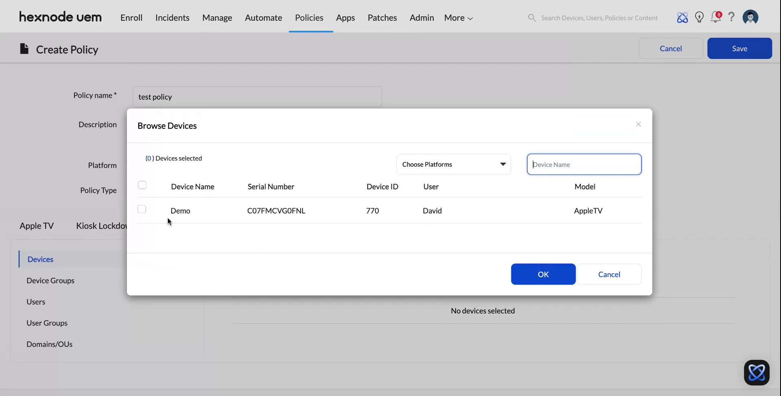The width and height of the screenshot is (781, 396).
Task: Click the Hexnode knot icon near search bar
Action: [x=683, y=17]
